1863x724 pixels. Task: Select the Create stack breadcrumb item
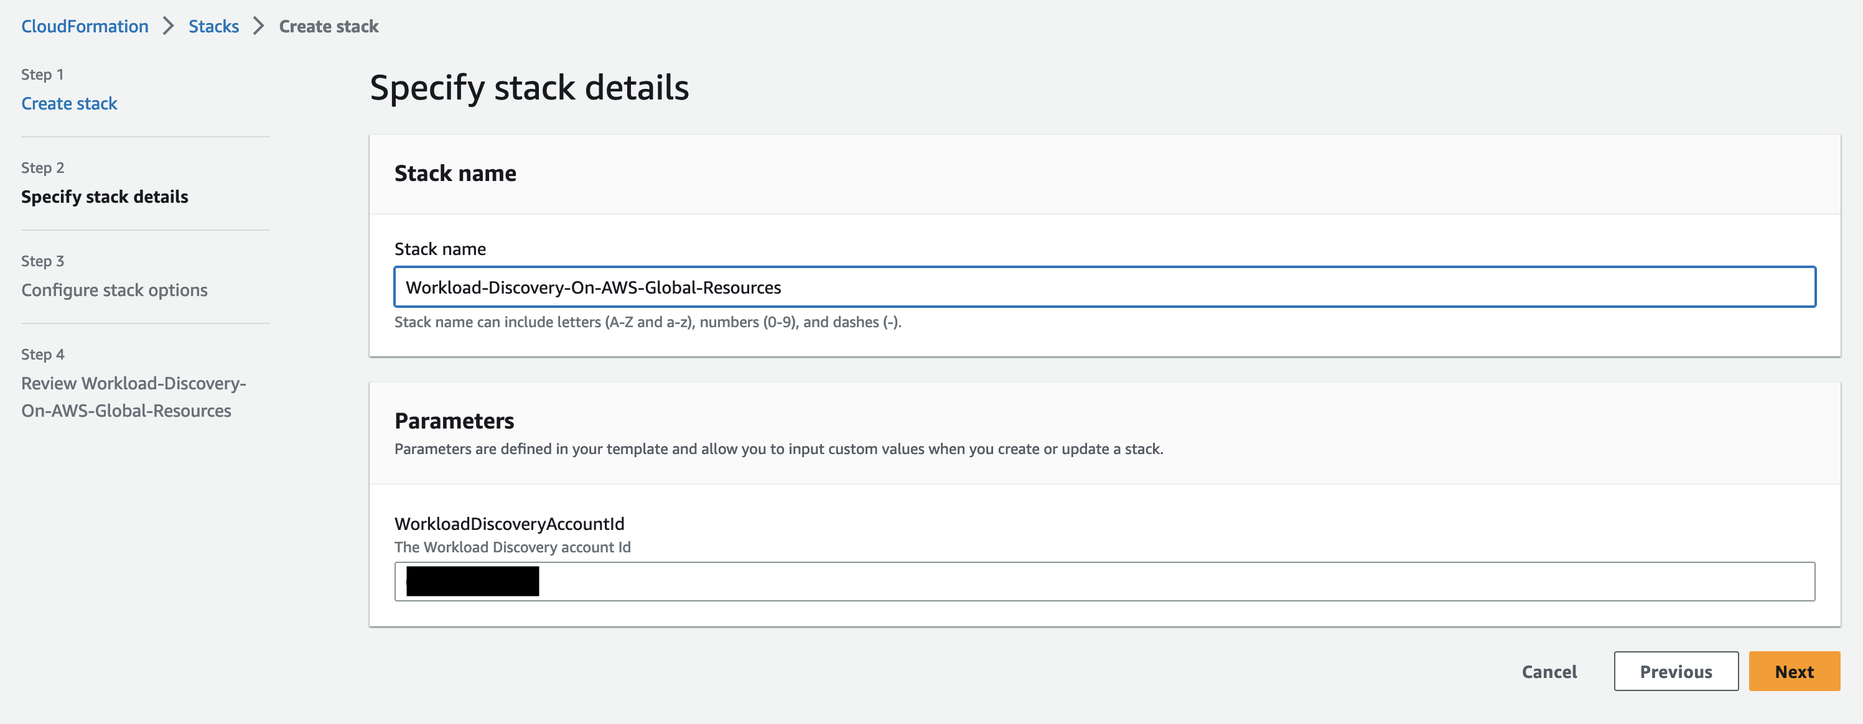329,26
